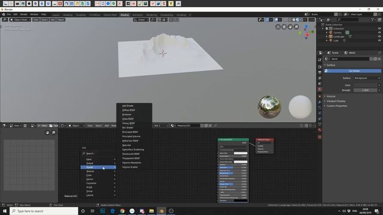Open the world Color swatch

[x=365, y=85]
